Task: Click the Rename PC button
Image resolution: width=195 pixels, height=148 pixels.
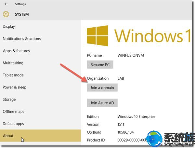Action: coord(100,65)
